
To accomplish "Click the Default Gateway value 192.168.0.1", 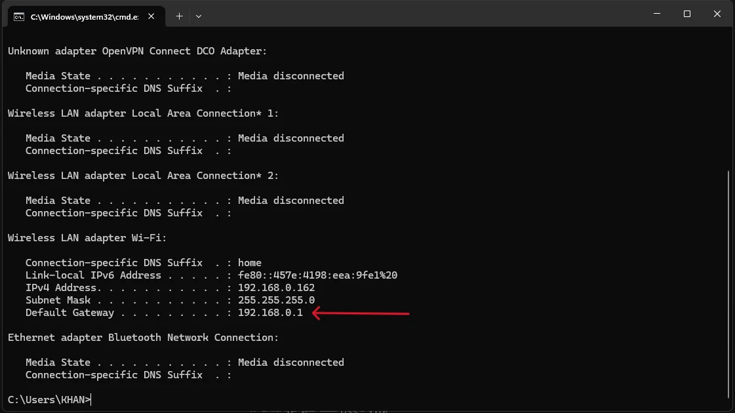I will click(271, 313).
